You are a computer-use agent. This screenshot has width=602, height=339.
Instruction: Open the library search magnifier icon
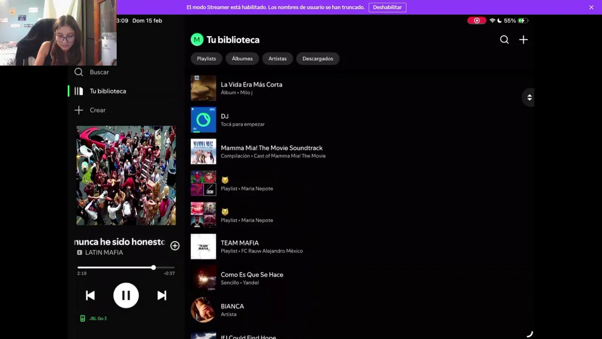coord(504,40)
